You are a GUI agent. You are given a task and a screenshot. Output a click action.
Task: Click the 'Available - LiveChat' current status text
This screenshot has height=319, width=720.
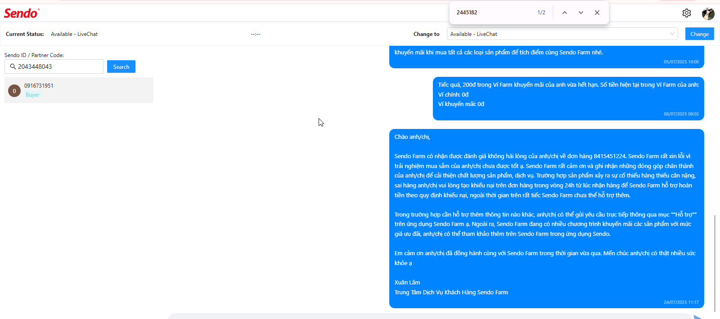pyautogui.click(x=74, y=34)
